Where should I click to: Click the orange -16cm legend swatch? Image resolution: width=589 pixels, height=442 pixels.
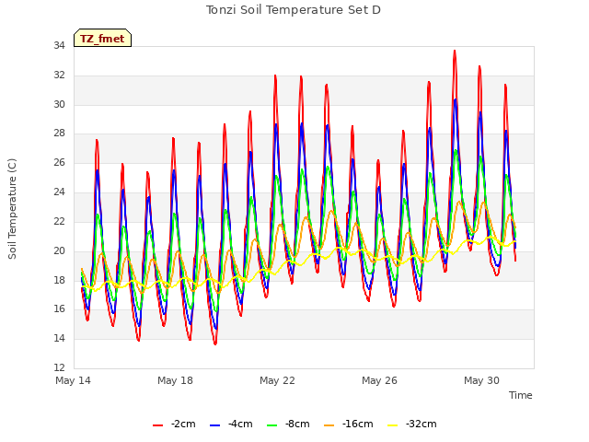(x=329, y=425)
